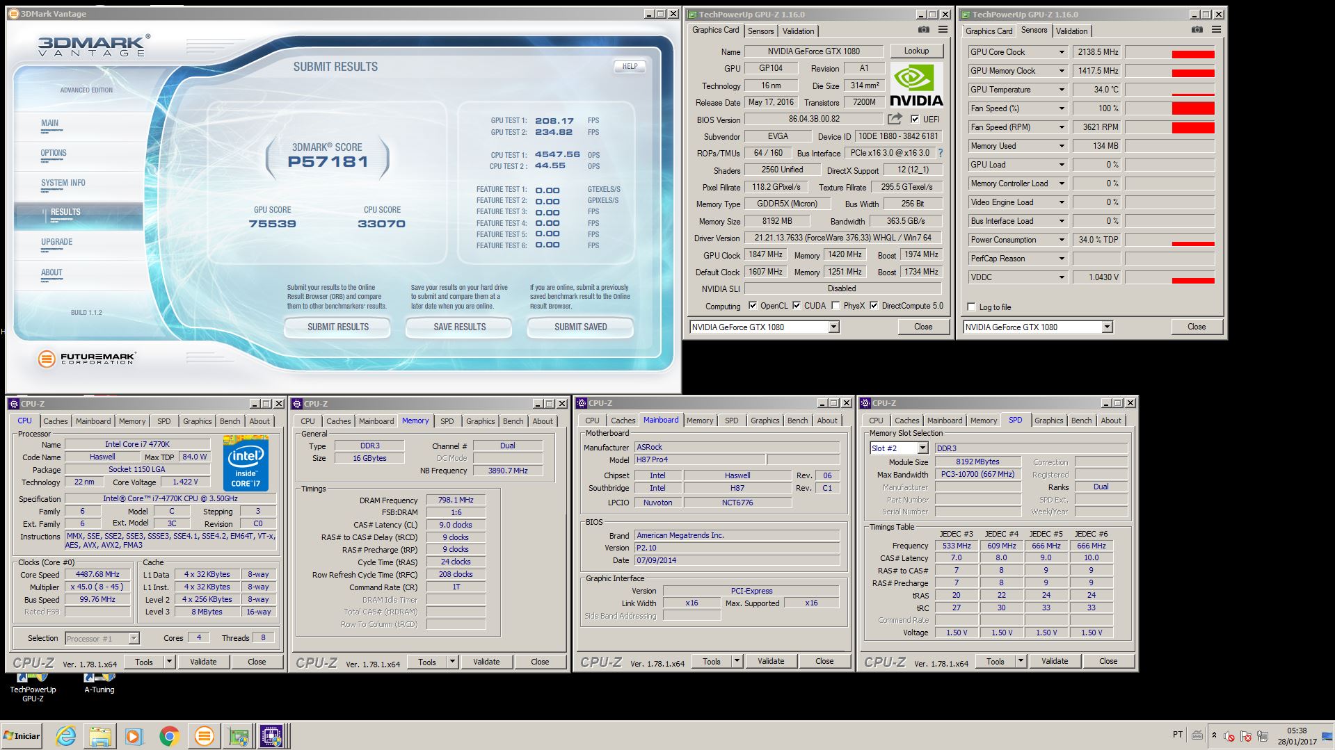Enable Log to file checkbox

tap(971, 307)
